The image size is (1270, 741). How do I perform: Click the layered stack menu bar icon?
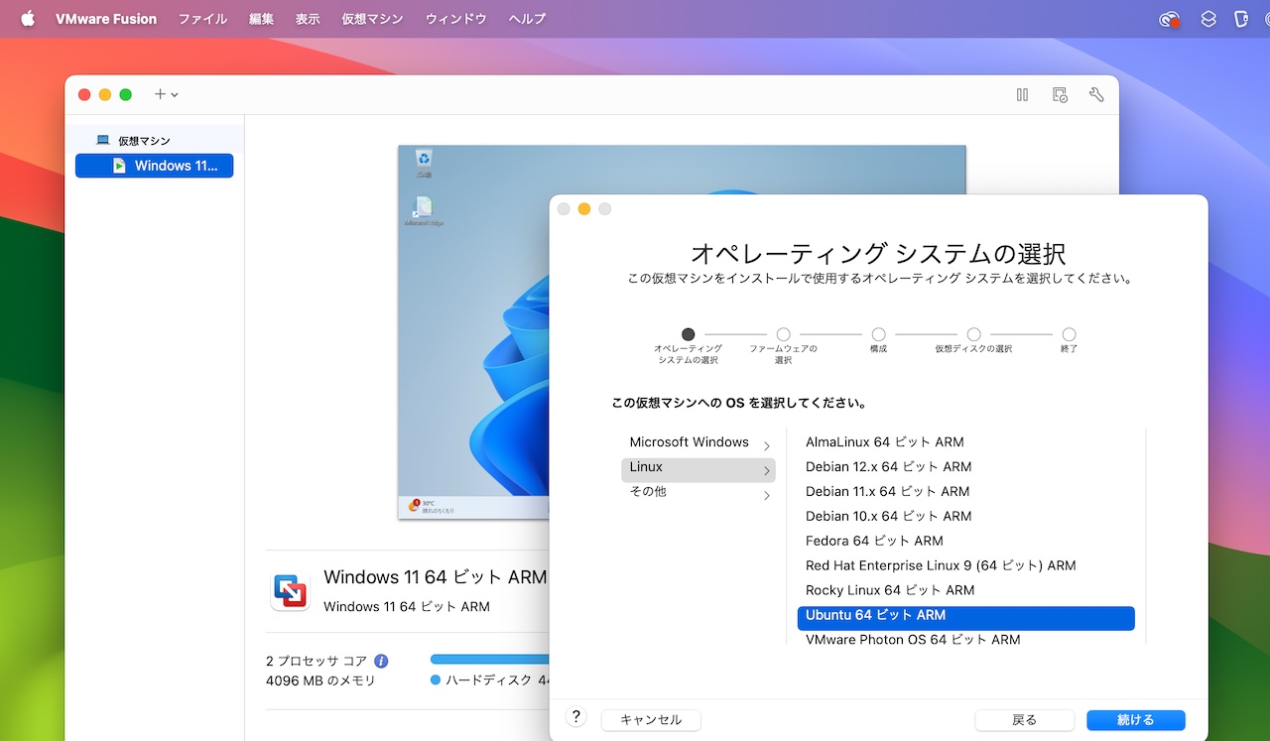[x=1207, y=19]
